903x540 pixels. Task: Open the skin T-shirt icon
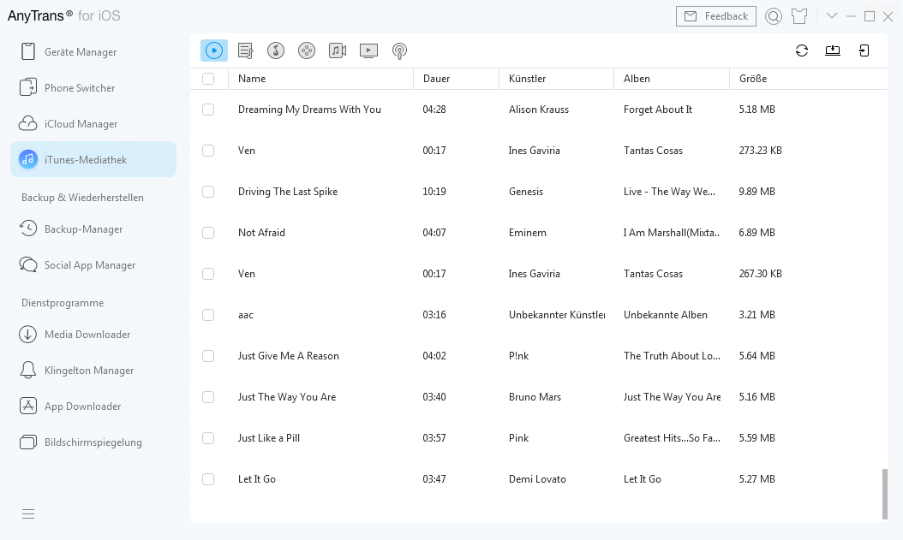(799, 16)
